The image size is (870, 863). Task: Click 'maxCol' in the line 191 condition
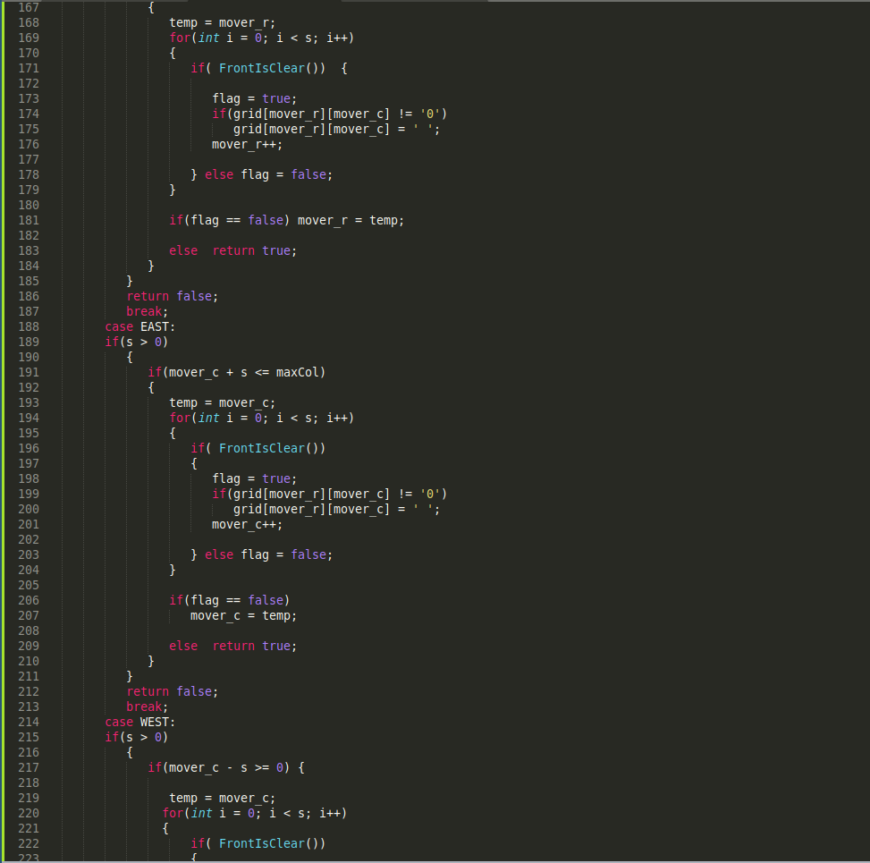[x=298, y=372]
